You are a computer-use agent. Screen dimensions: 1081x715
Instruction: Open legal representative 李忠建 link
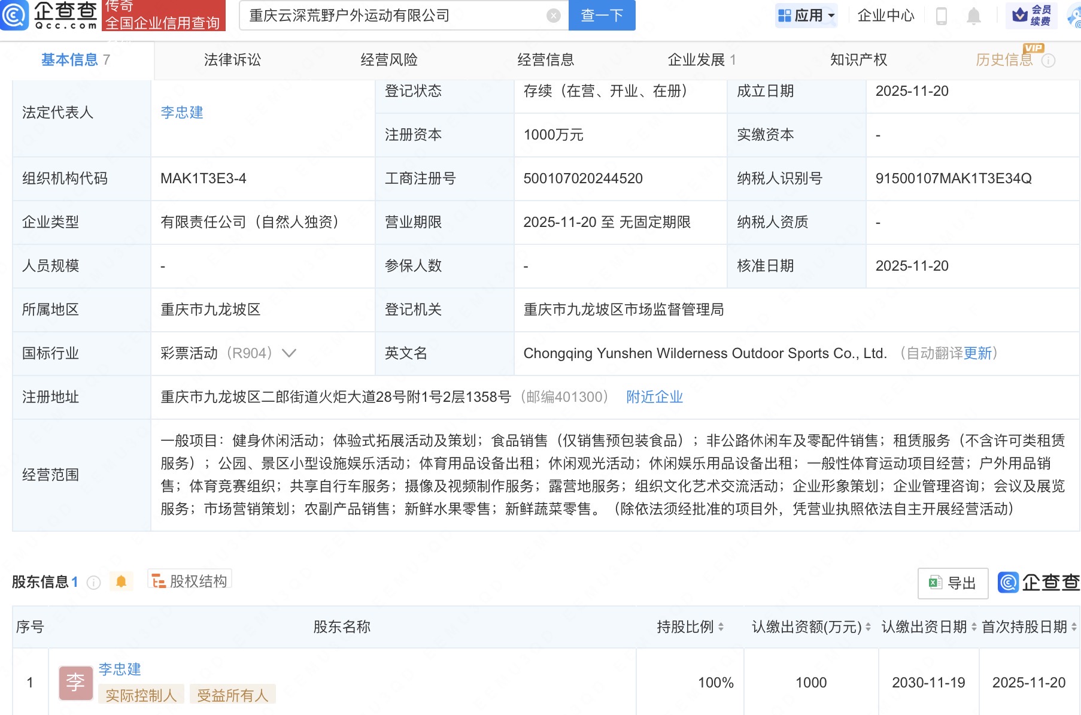pyautogui.click(x=182, y=113)
